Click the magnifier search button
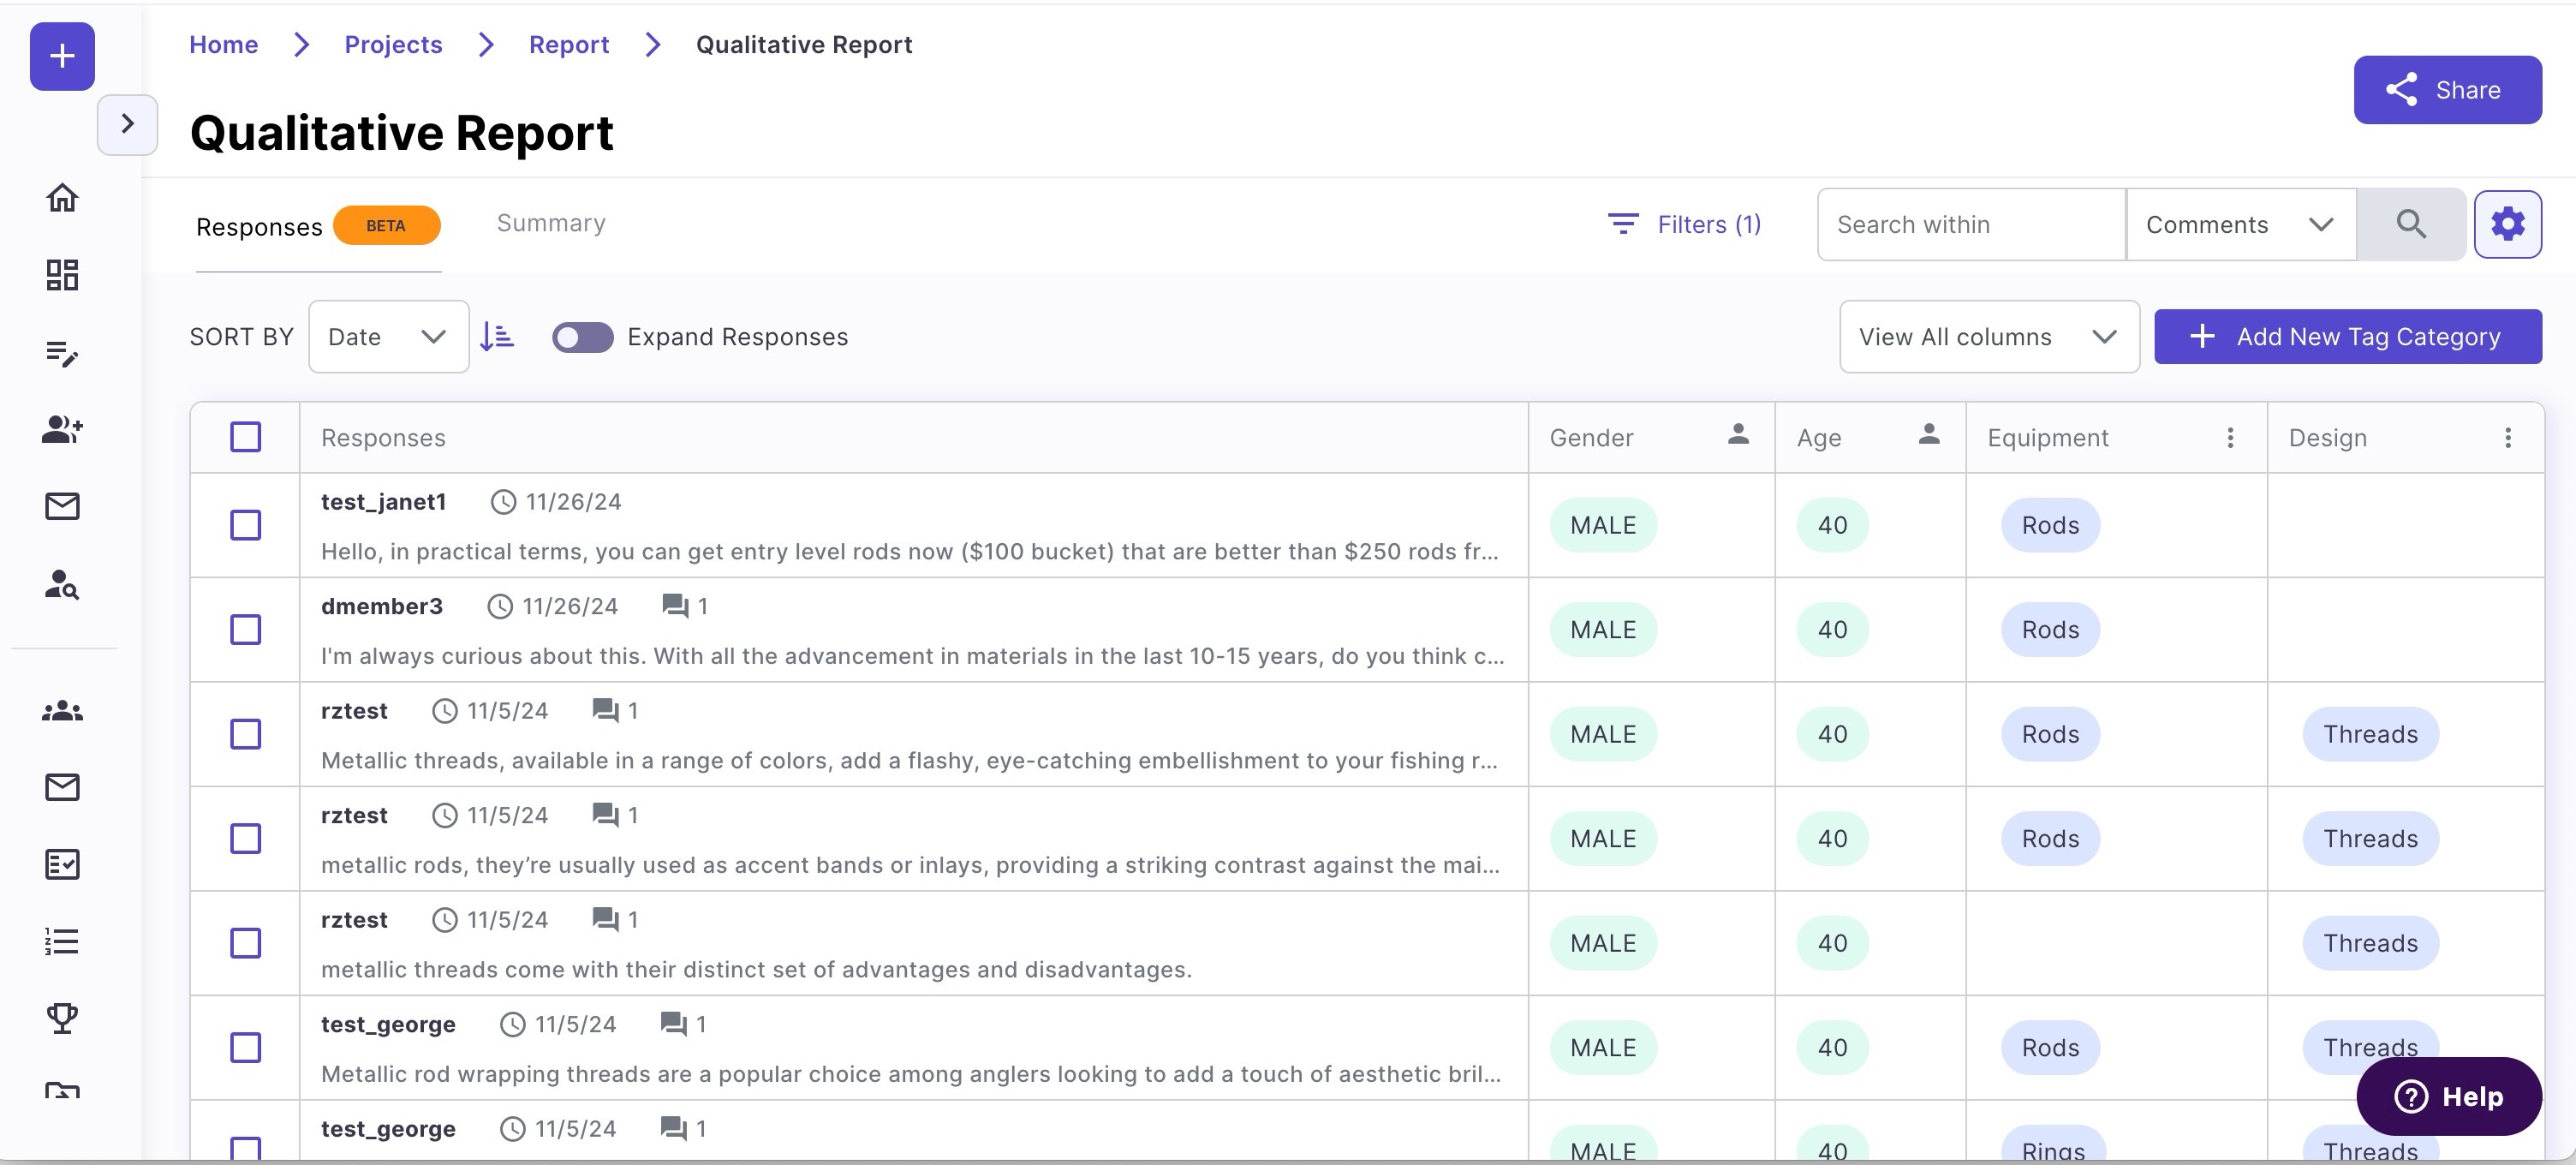The width and height of the screenshot is (2576, 1165). coord(2411,224)
